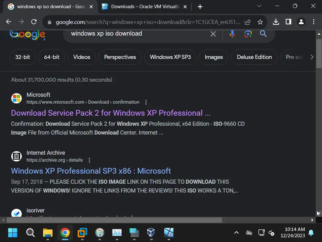Click the microsoft.com result URL
Screen dimensions: 322x242
point(83,102)
